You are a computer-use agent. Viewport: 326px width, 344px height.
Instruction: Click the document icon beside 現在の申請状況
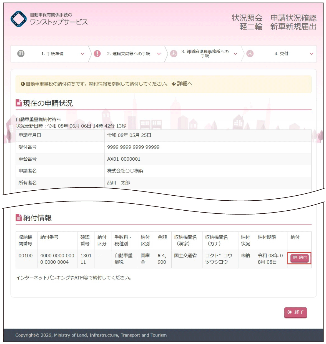click(19, 103)
